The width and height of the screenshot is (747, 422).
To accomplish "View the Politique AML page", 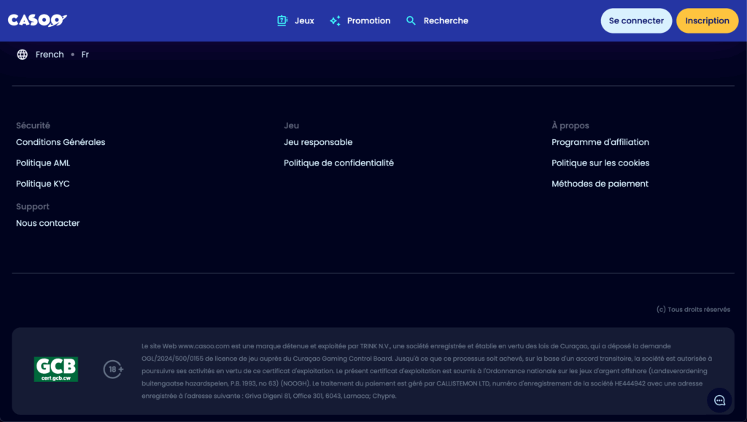I will (x=43, y=163).
